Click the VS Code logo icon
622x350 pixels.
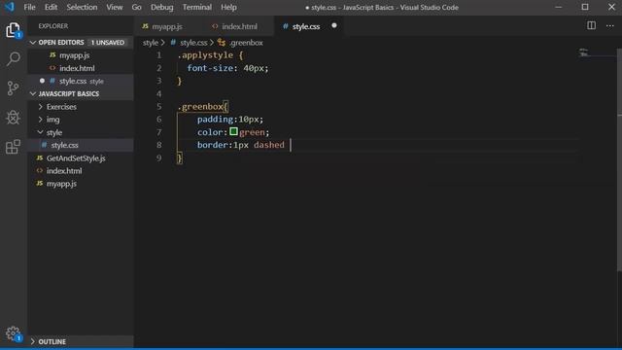tap(9, 7)
